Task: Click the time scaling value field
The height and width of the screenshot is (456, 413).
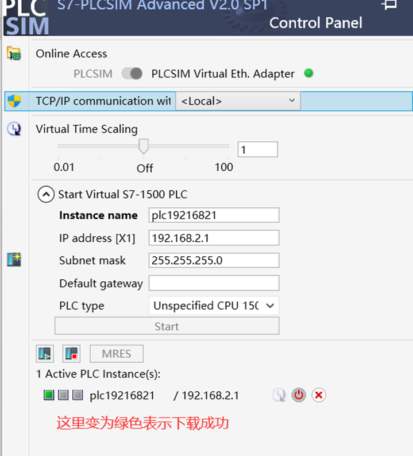Action: [258, 149]
